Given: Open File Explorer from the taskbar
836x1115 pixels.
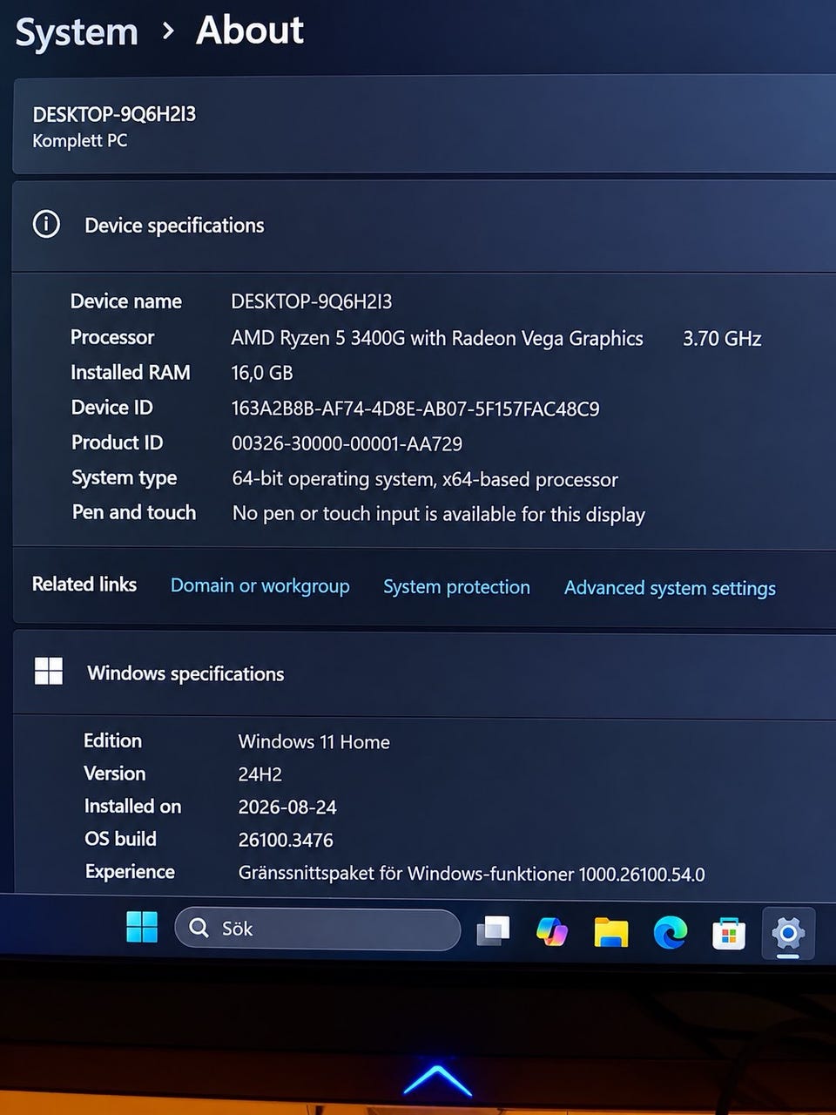Looking at the screenshot, I should [x=611, y=932].
